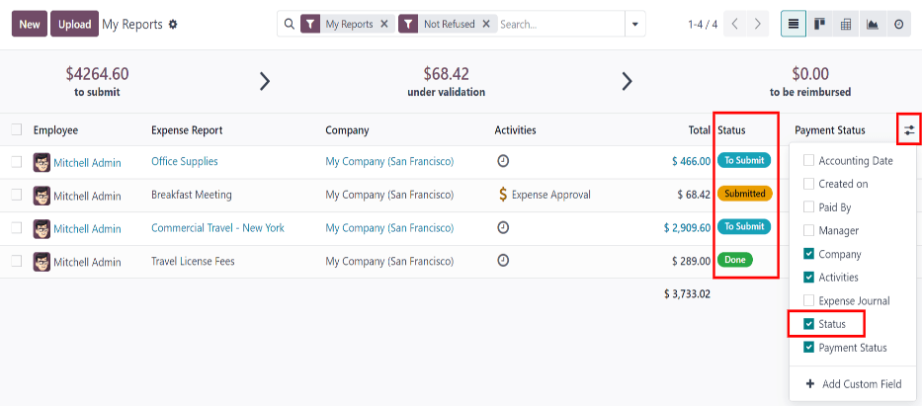Open Commercial Travel - New York report
This screenshot has width=922, height=406.
pos(217,228)
